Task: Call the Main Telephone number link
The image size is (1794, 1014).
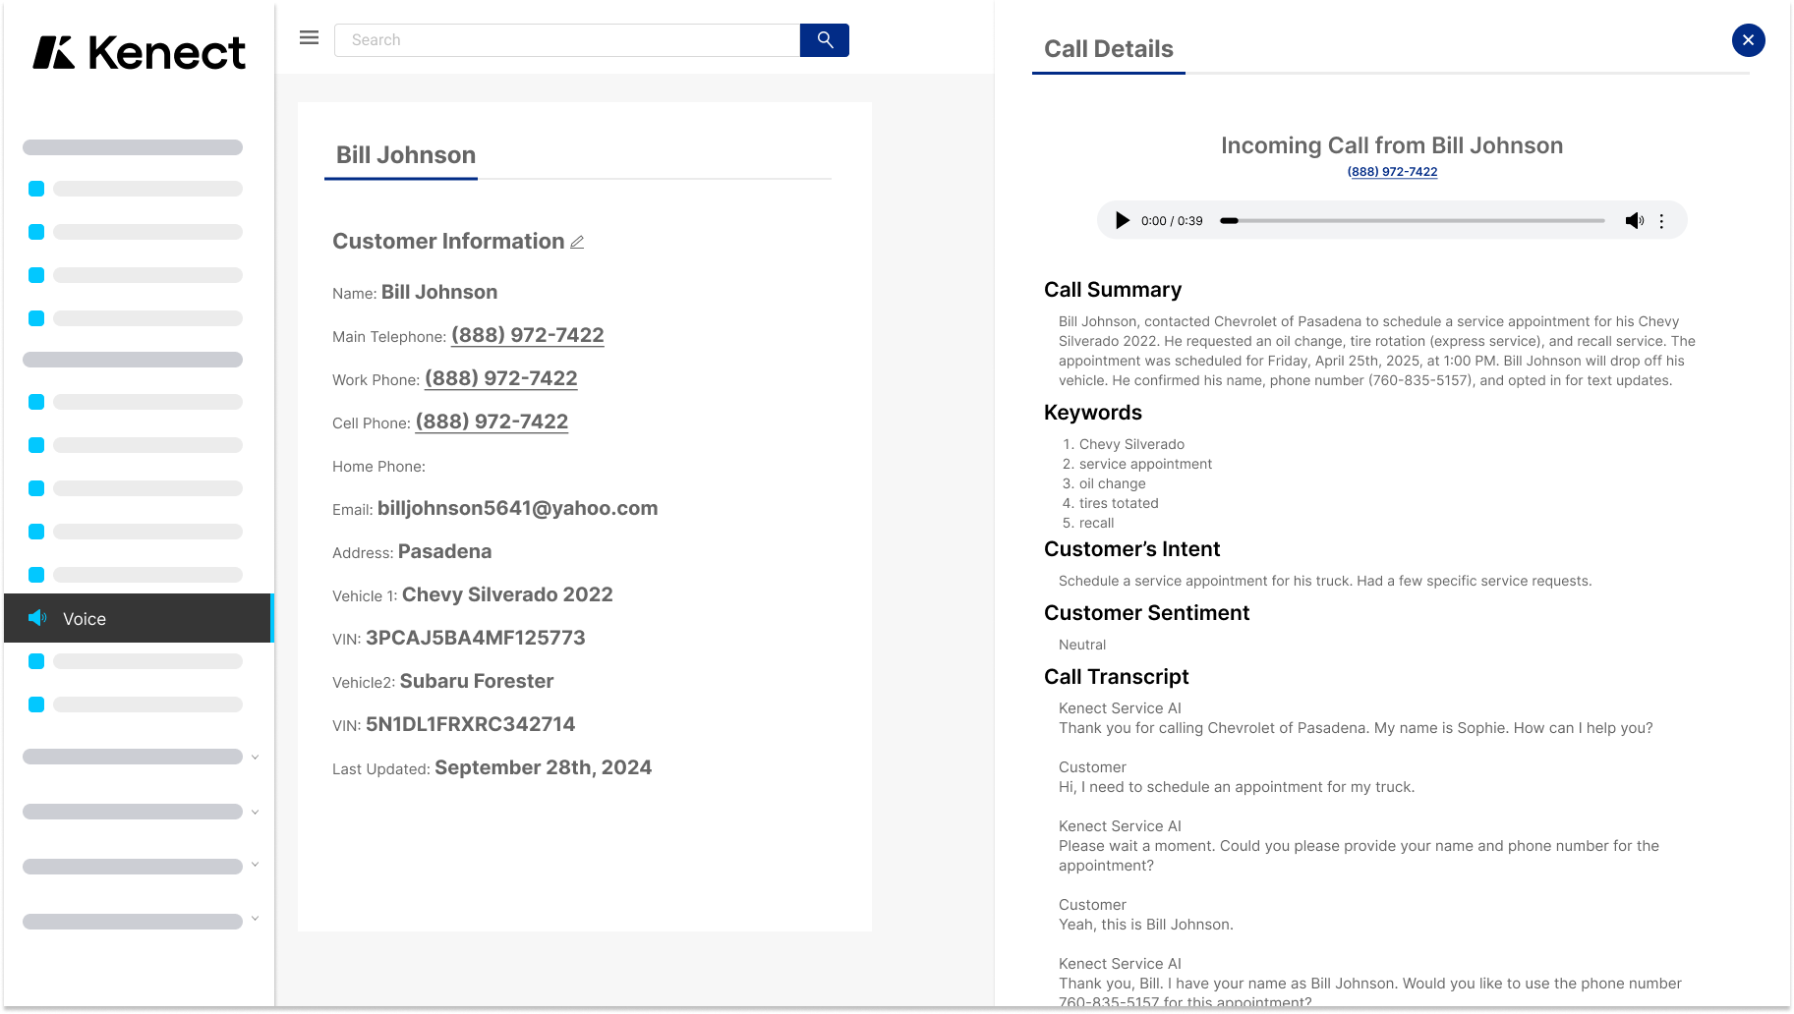Action: 527,335
